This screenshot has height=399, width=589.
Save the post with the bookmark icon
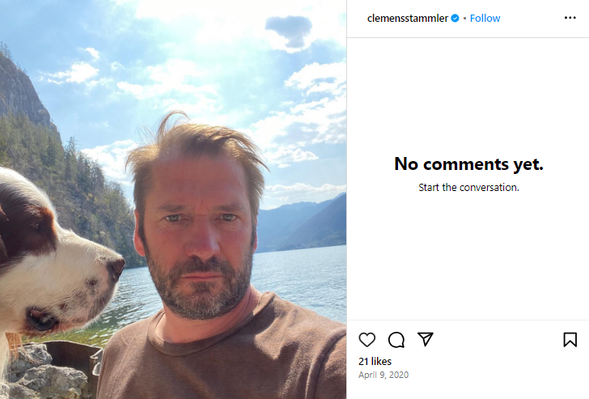coord(570,340)
